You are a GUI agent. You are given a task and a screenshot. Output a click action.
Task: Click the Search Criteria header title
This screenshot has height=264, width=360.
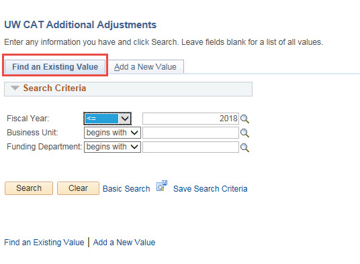coord(54,88)
